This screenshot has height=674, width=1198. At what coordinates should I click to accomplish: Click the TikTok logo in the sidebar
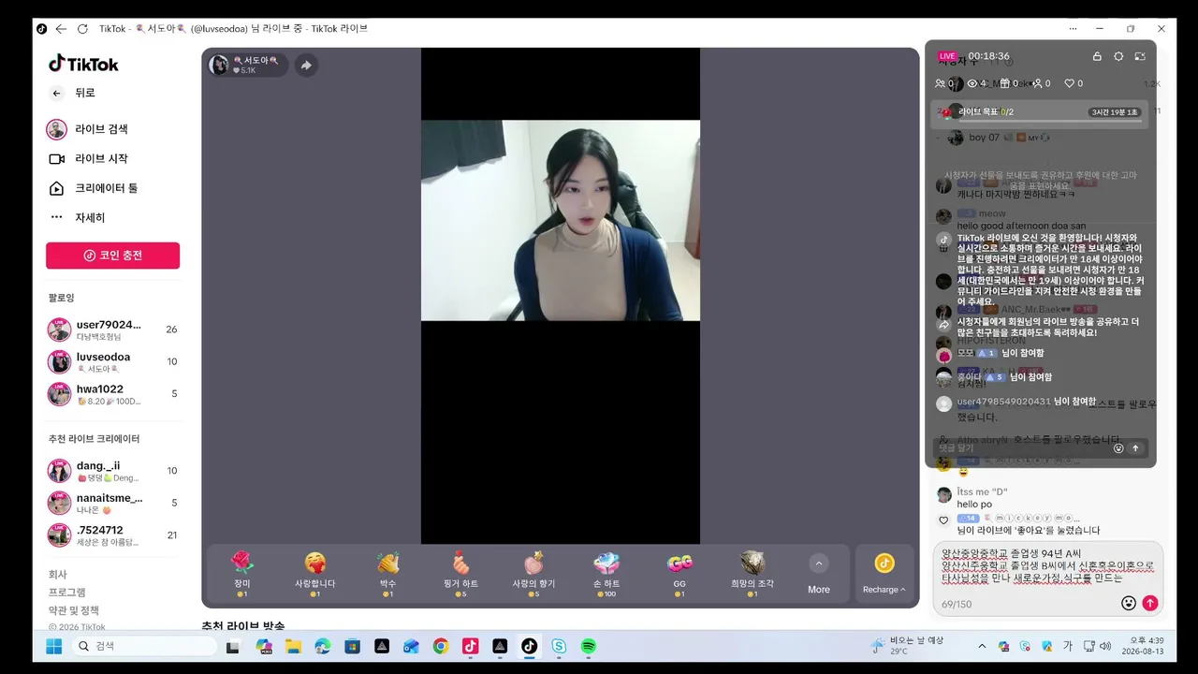coord(83,64)
